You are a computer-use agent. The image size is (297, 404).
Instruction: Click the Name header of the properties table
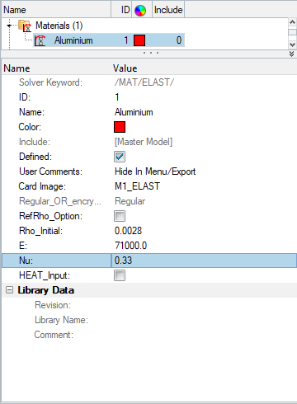pyautogui.click(x=16, y=68)
